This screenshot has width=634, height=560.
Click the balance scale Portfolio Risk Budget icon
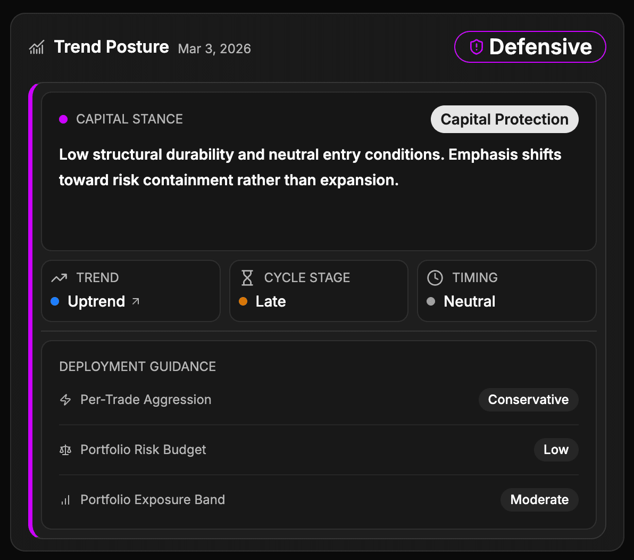tap(65, 450)
